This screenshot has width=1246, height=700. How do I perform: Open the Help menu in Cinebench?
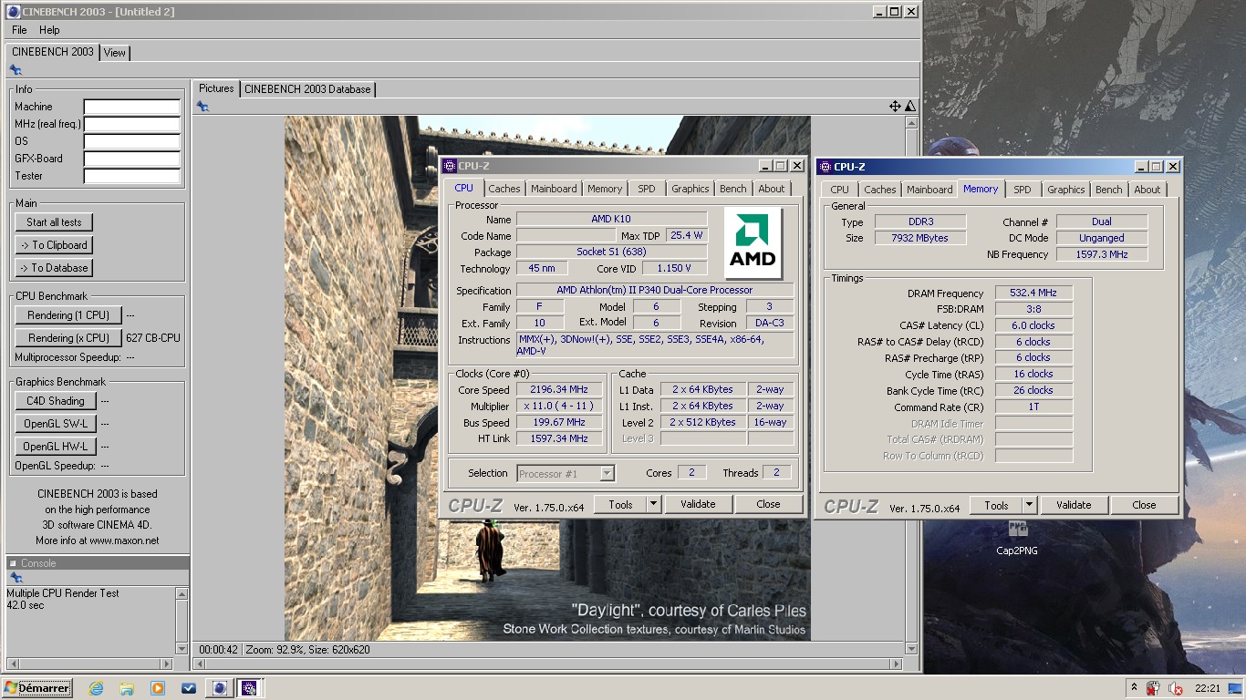pyautogui.click(x=49, y=30)
